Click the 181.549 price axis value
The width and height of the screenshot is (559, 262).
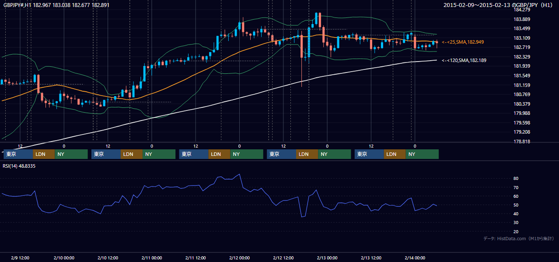point(521,76)
